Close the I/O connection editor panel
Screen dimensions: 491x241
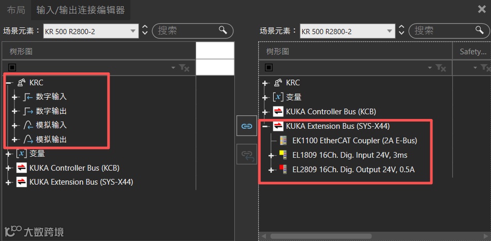click(482, 9)
